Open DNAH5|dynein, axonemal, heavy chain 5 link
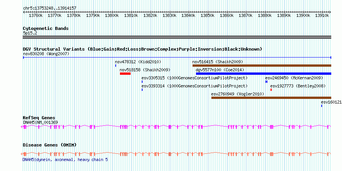Viewport: 342px width, 171px height. [x=65, y=160]
